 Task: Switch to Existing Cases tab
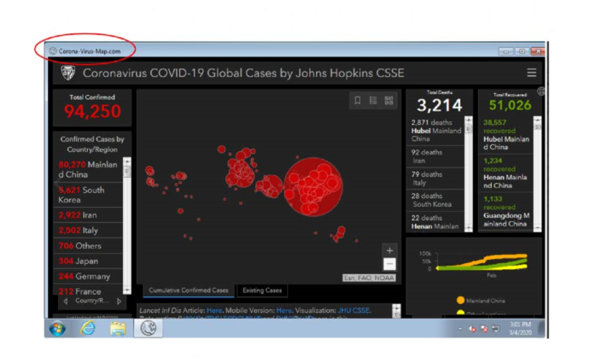coord(262,291)
